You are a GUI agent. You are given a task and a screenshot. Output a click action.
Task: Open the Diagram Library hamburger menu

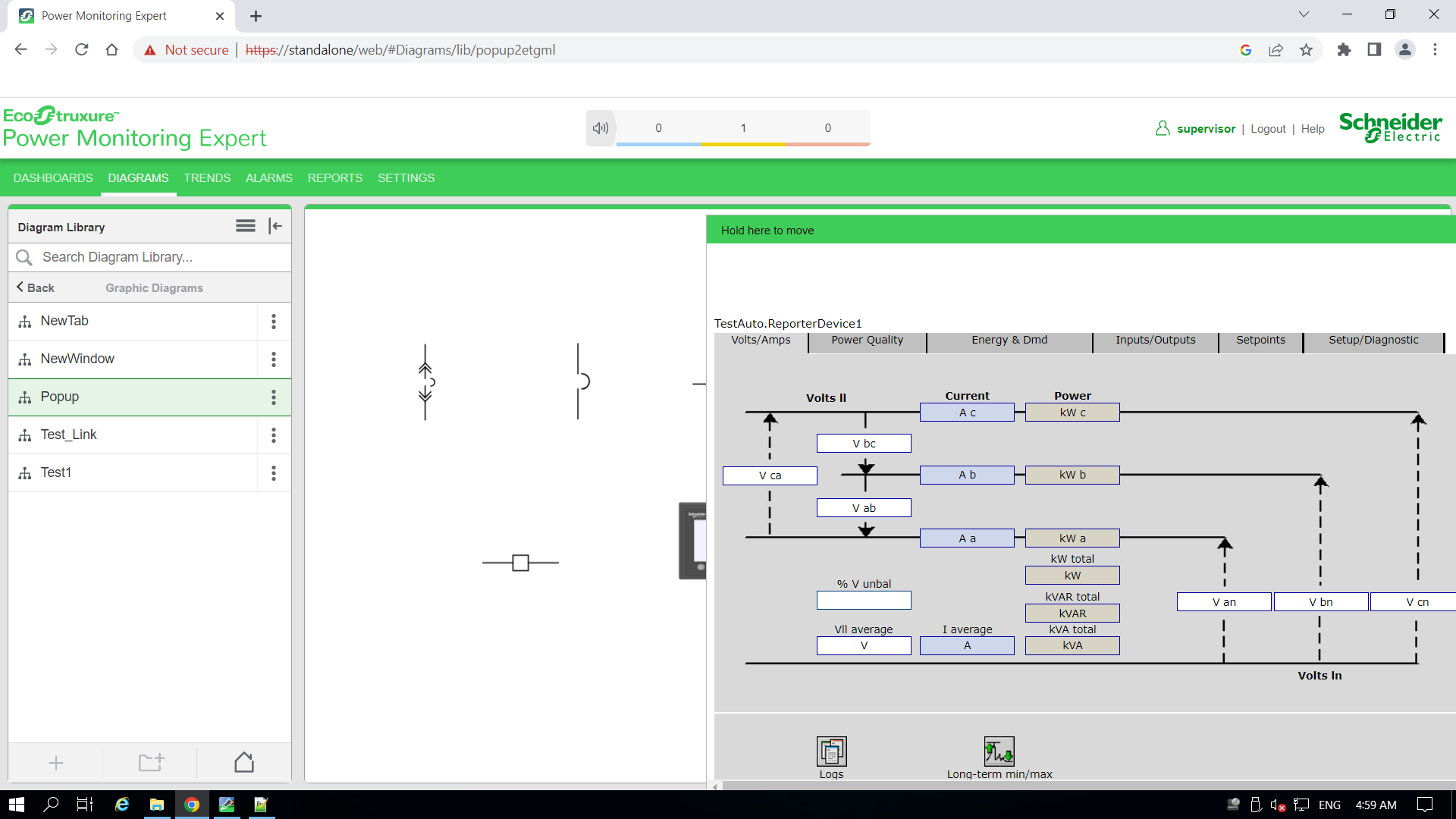pyautogui.click(x=246, y=226)
